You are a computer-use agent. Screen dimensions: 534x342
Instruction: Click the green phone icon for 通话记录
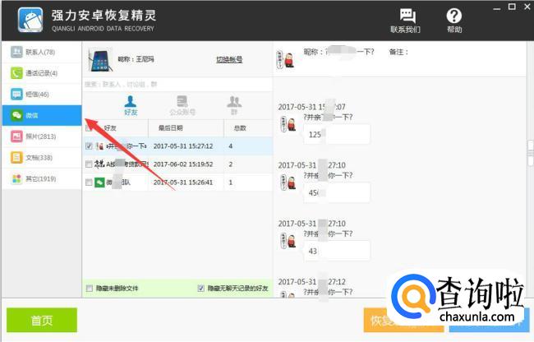[x=16, y=73]
